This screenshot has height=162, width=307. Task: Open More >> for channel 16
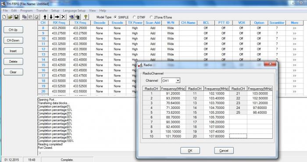coord(294,70)
